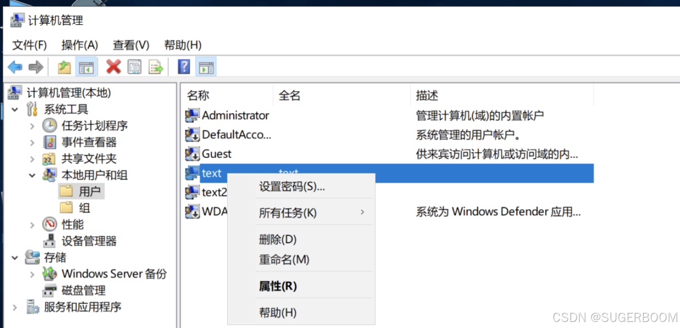Click the Up one level folder icon

64,68
